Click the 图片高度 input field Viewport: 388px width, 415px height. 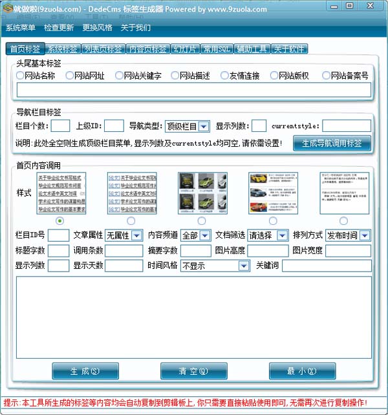click(x=268, y=251)
